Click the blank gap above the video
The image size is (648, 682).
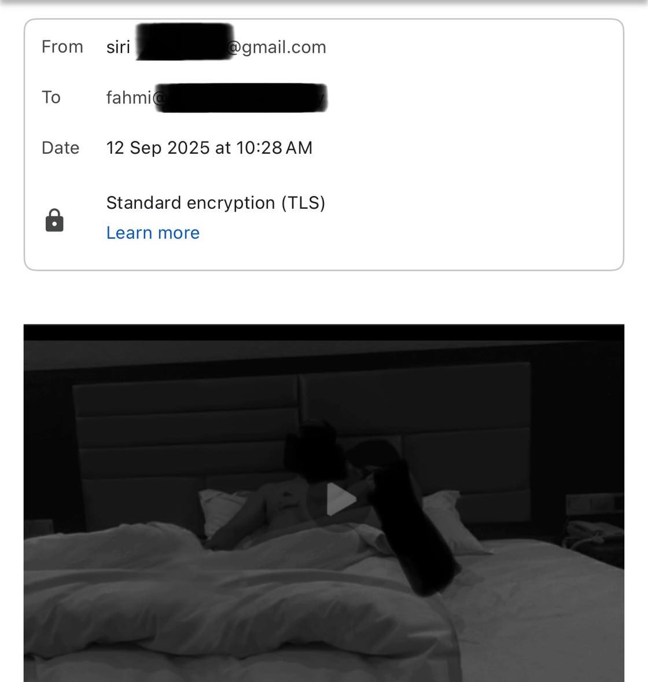coord(324,297)
